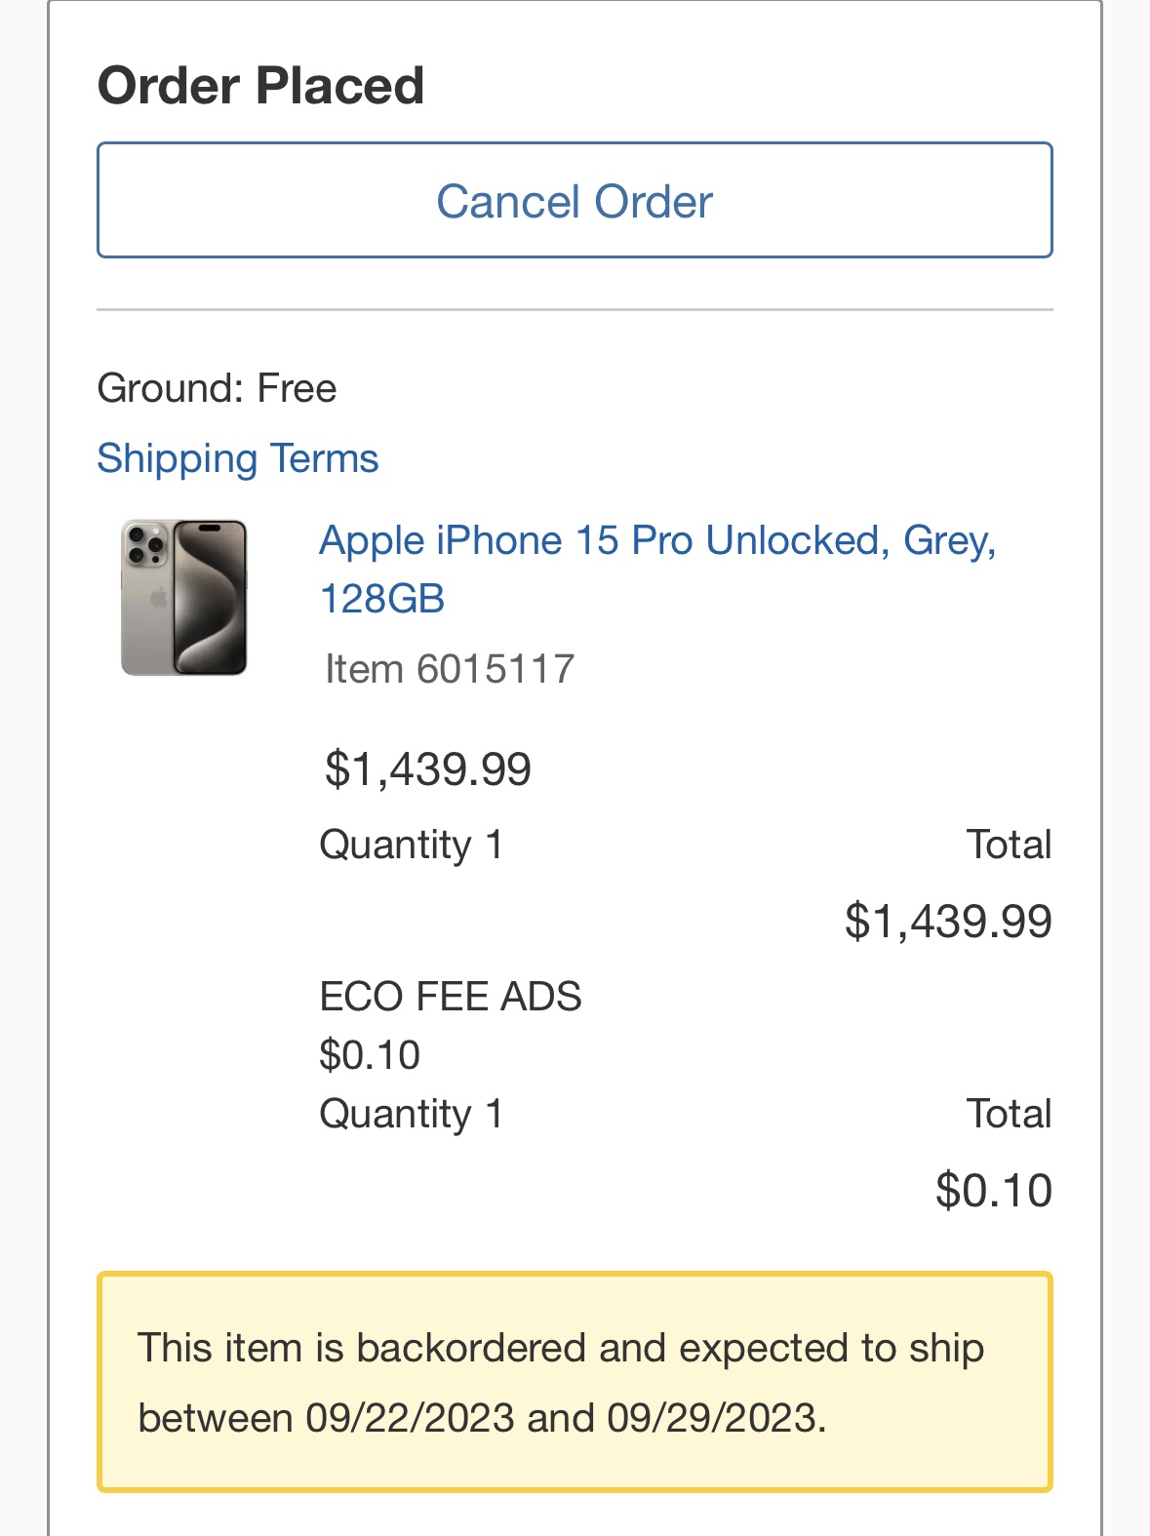1150x1536 pixels.
Task: Click the right-aligned $0.10 eco fee total
Action: point(993,1191)
